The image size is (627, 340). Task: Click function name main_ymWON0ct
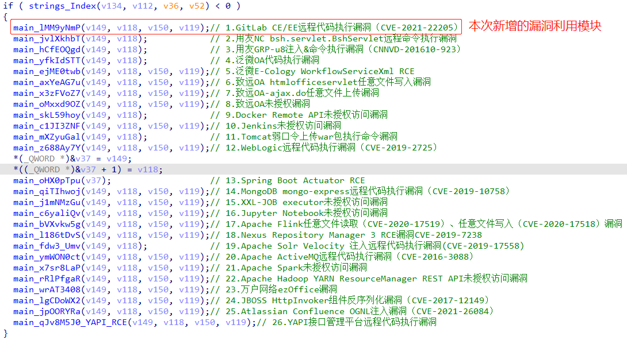(x=47, y=257)
